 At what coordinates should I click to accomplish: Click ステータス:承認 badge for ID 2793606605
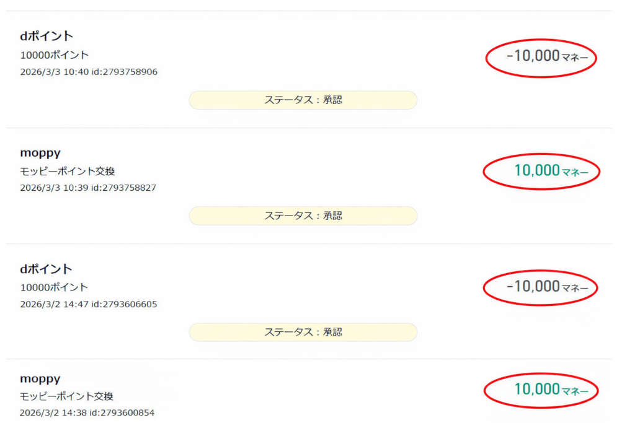[x=303, y=332]
